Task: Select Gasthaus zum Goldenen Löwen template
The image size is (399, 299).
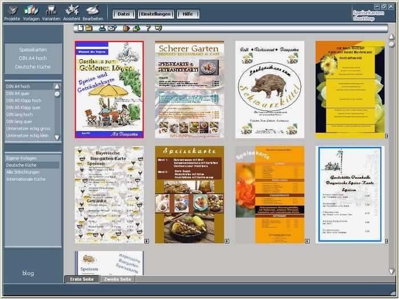Action: [x=109, y=89]
